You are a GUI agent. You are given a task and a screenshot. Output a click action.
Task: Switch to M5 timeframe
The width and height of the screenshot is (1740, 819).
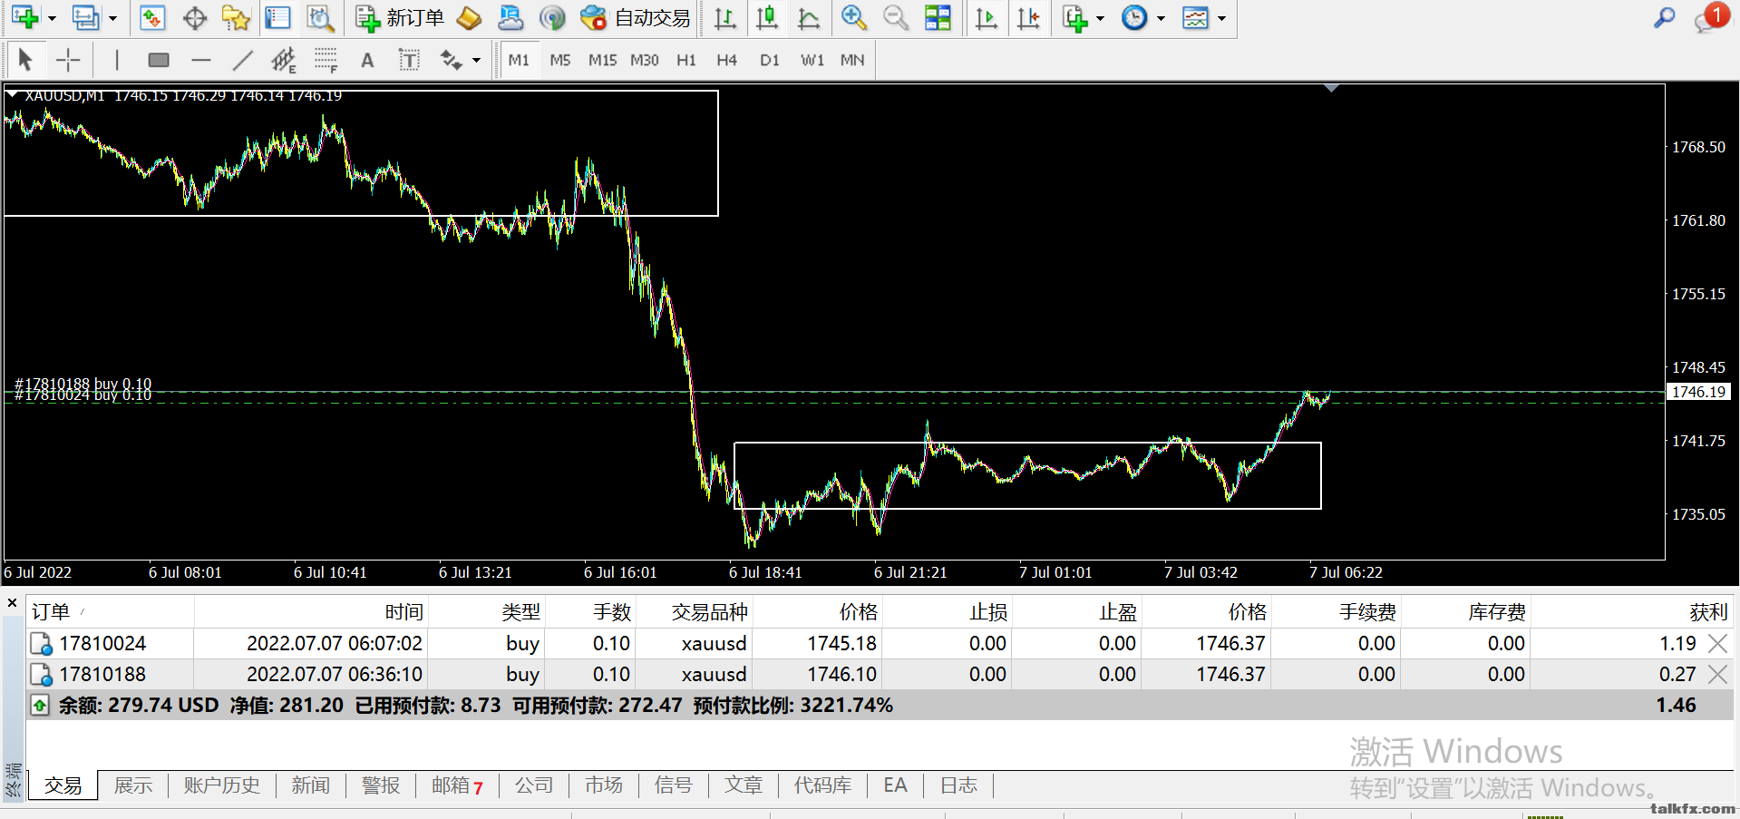pos(560,60)
